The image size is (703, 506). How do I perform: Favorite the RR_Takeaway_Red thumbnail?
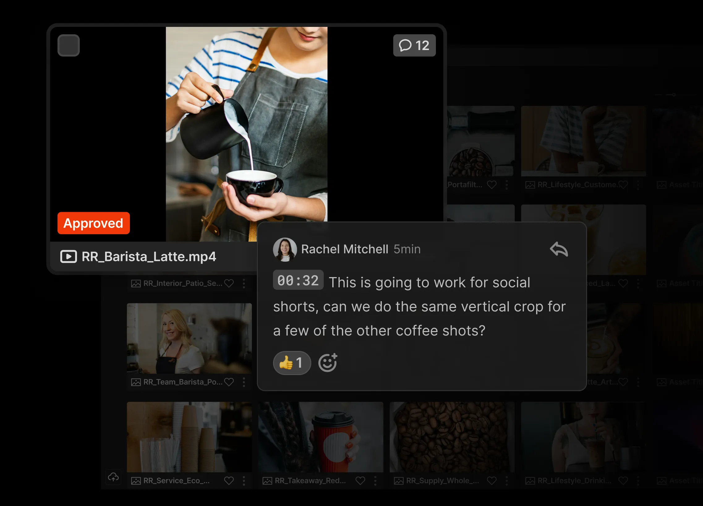360,481
